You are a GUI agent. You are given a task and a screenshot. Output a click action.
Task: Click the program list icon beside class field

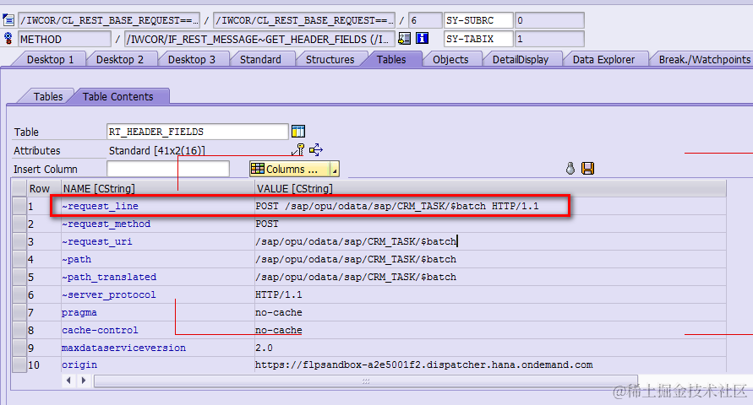8,20
